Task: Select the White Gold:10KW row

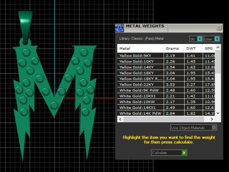Action: pyautogui.click(x=166, y=102)
